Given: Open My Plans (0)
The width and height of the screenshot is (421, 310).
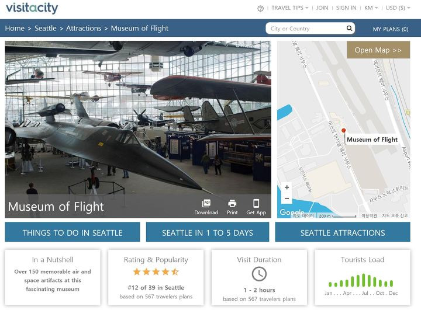Looking at the screenshot, I should click(x=391, y=29).
